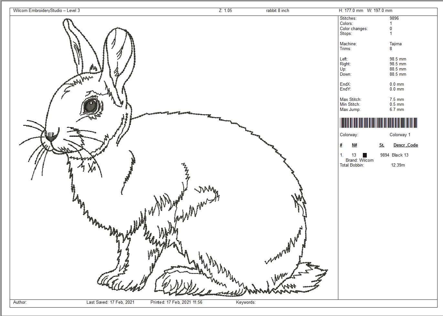Click the Stitches count 9896
This screenshot has width=443, height=316.
point(394,18)
